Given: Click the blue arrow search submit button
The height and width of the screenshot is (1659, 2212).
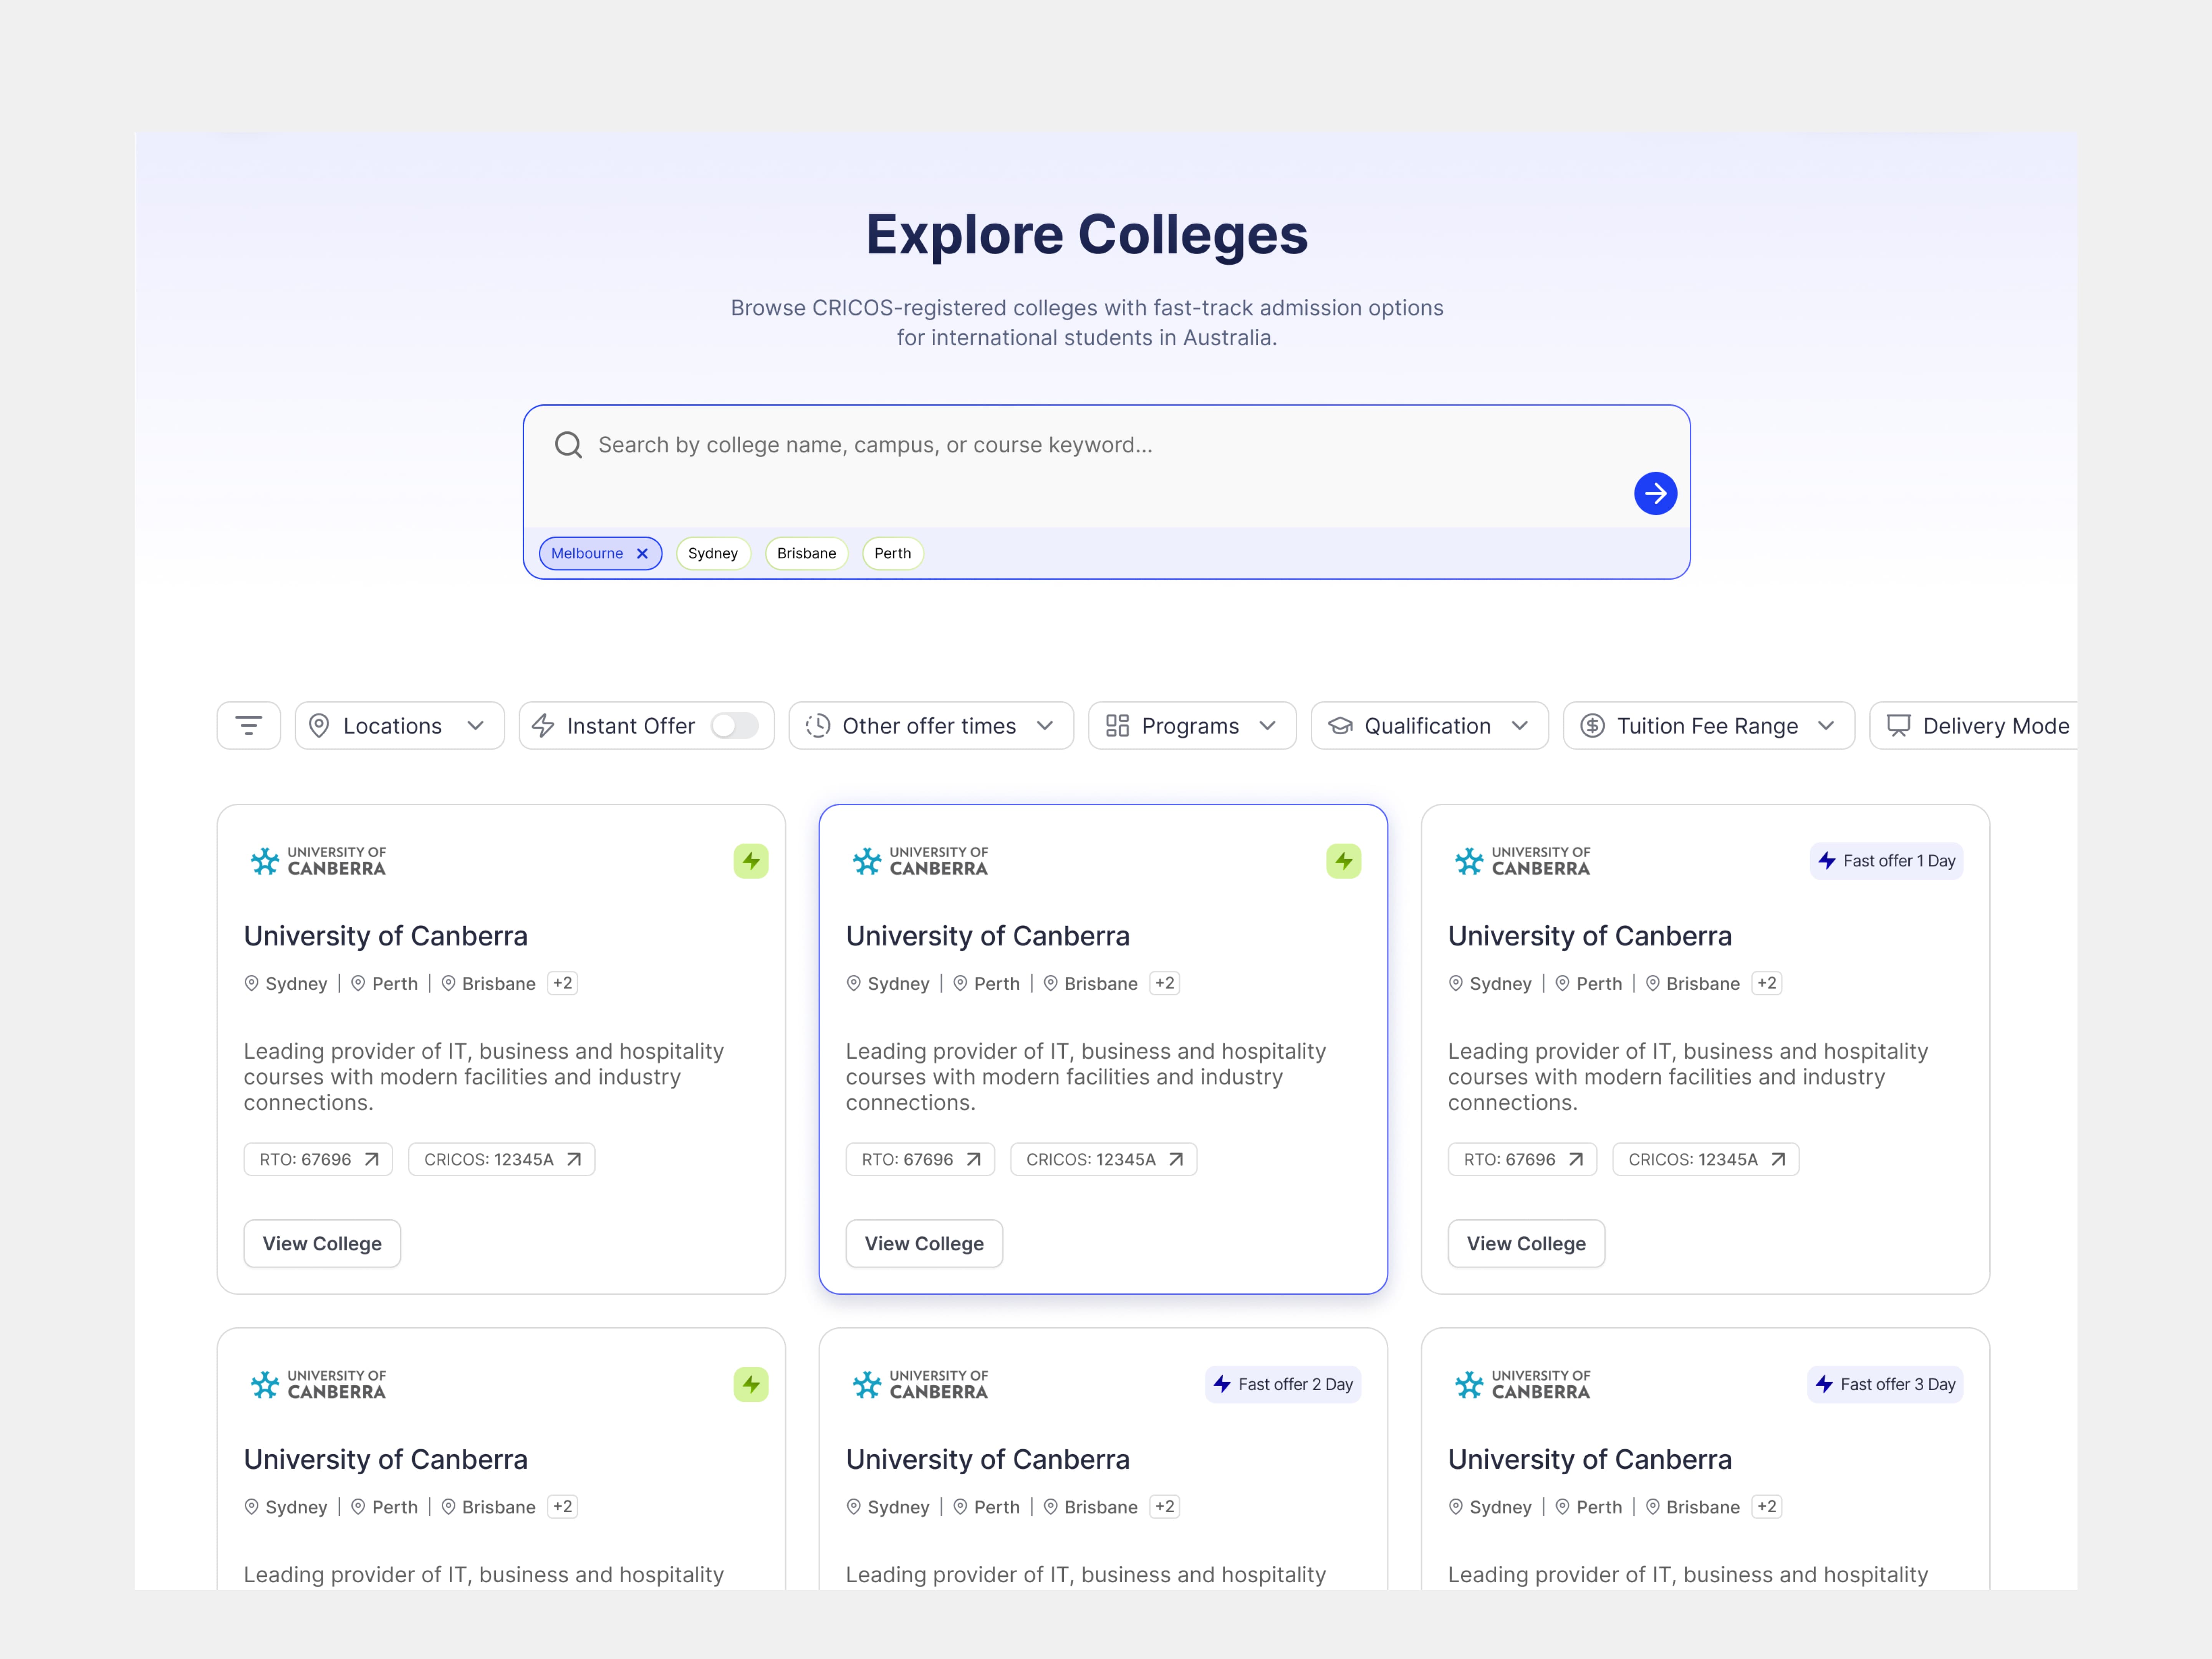Looking at the screenshot, I should [1655, 493].
